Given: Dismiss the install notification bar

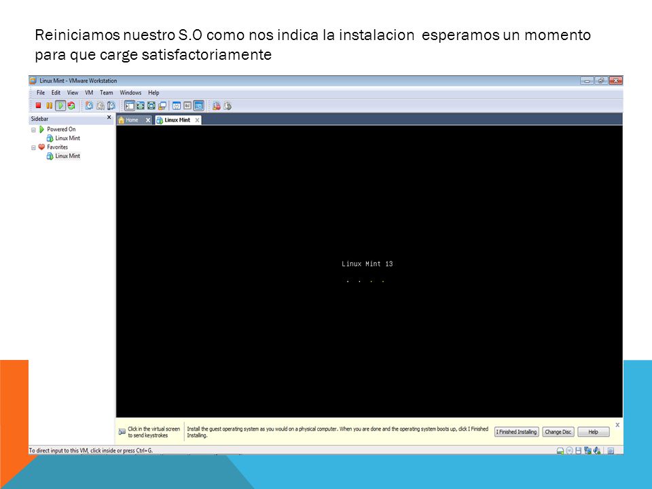Looking at the screenshot, I should [x=617, y=425].
